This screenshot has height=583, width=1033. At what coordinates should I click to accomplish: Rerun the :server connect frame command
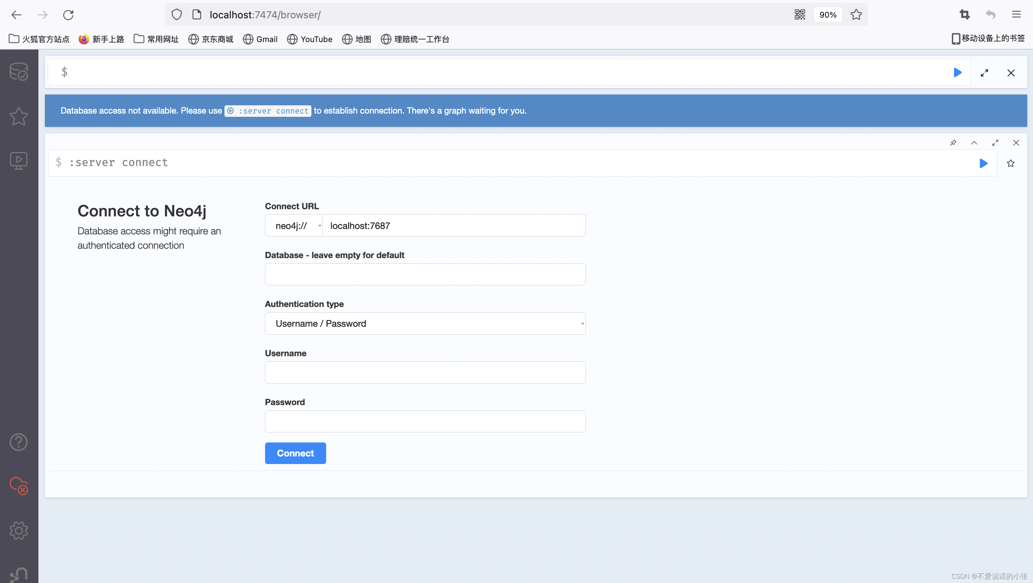(983, 163)
